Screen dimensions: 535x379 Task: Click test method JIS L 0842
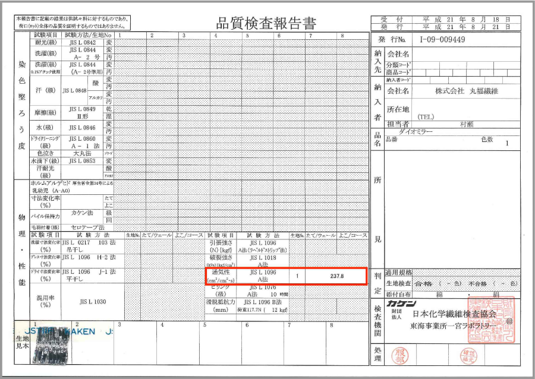(x=83, y=43)
